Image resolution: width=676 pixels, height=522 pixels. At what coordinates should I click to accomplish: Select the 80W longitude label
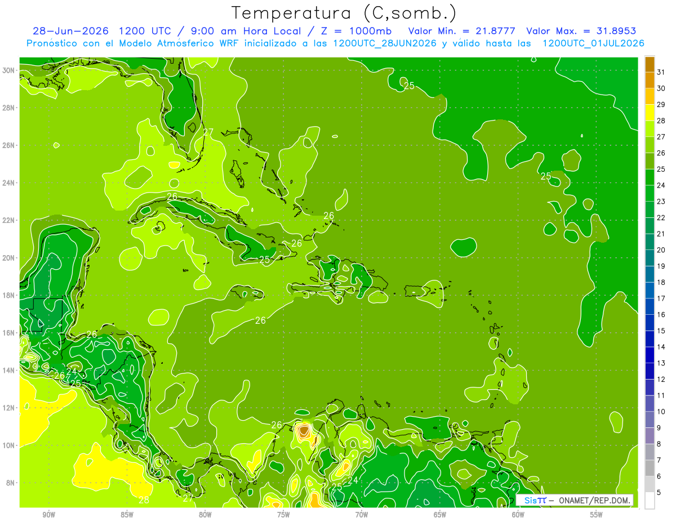coord(205,515)
